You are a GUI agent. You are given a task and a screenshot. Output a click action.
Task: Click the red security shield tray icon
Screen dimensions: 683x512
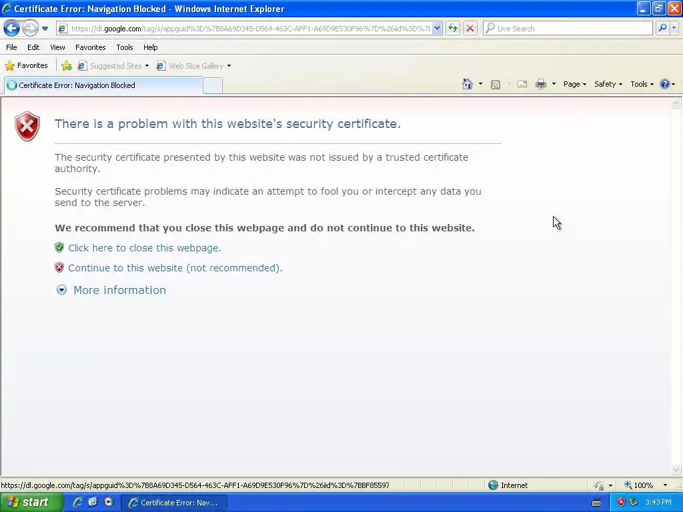click(x=621, y=503)
